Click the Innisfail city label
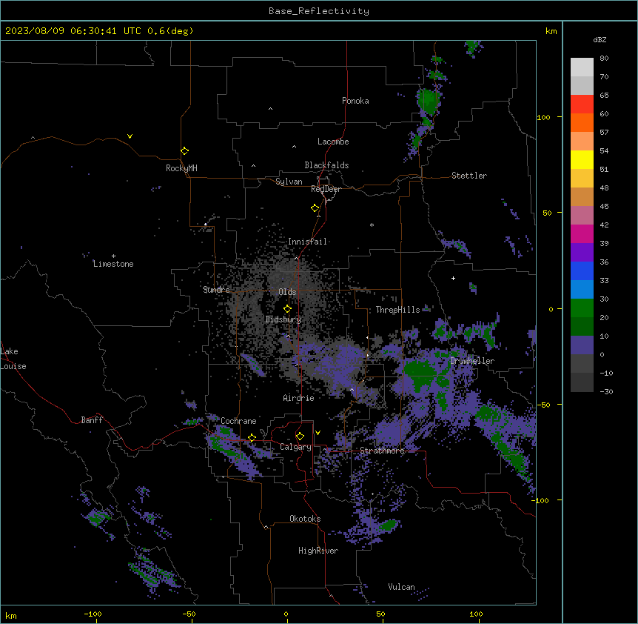The image size is (638, 624). click(307, 242)
